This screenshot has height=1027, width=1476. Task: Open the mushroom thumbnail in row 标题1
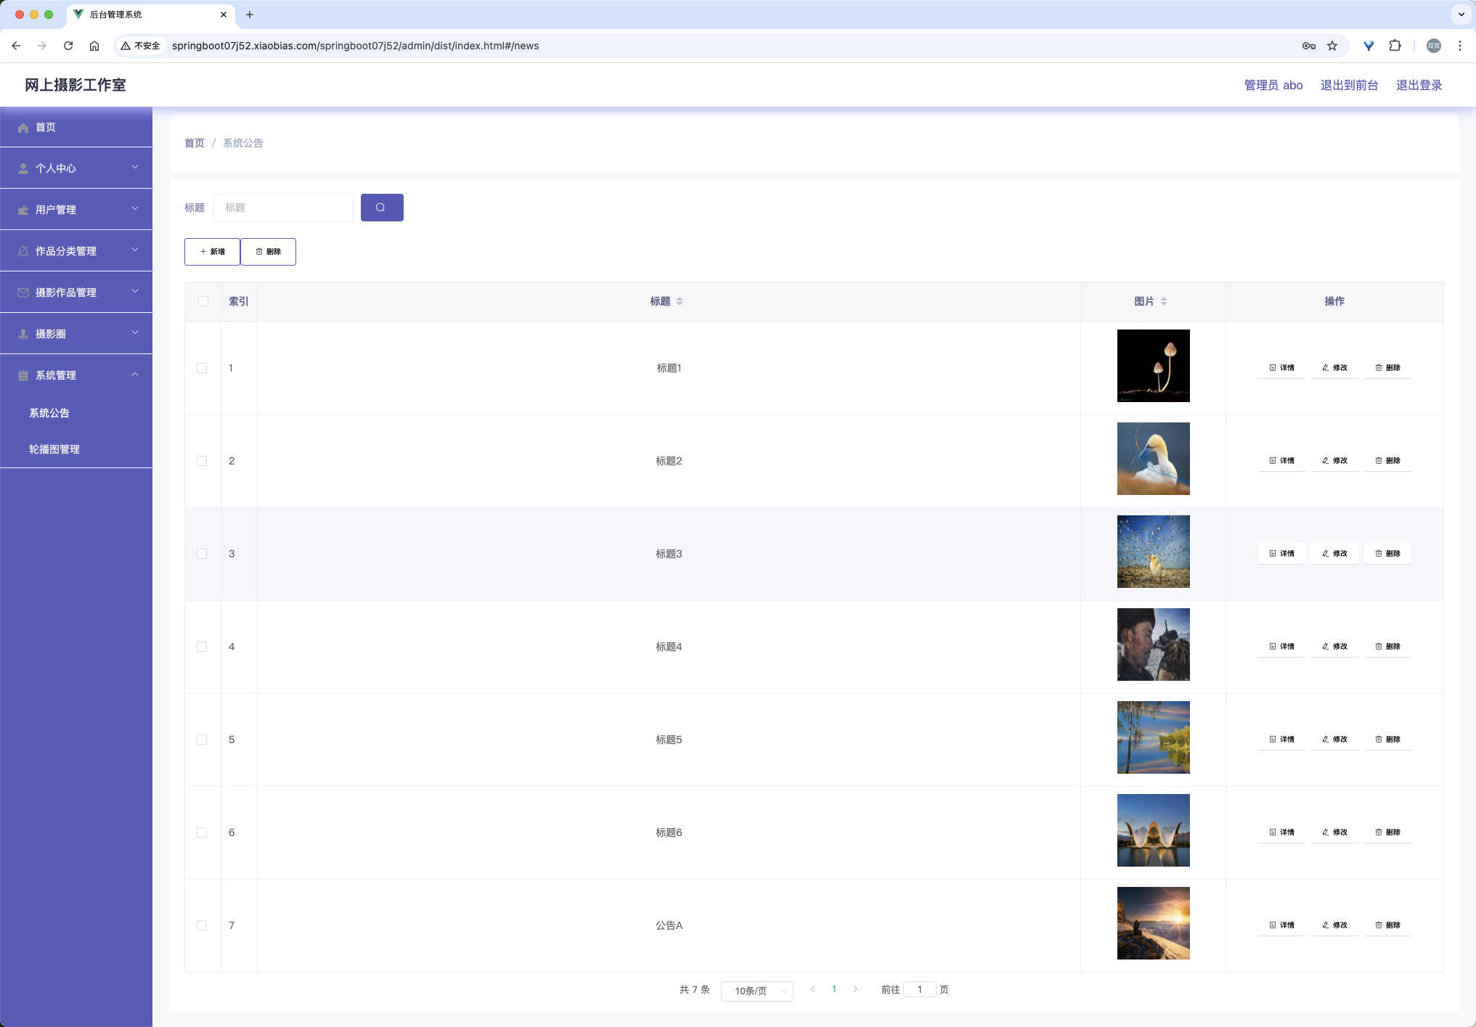1154,366
